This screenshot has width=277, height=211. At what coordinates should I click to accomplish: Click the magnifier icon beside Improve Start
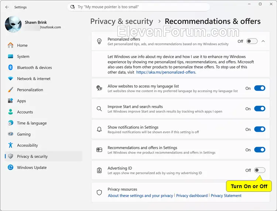pyautogui.click(x=99, y=109)
